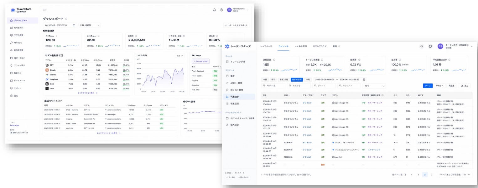478x188 pixels.
Task: Expand the 全て type dropdown
Action: pos(374,86)
